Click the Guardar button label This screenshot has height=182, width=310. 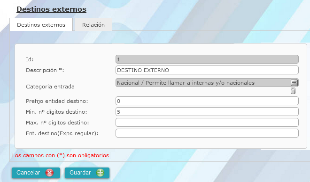[x=80, y=173]
